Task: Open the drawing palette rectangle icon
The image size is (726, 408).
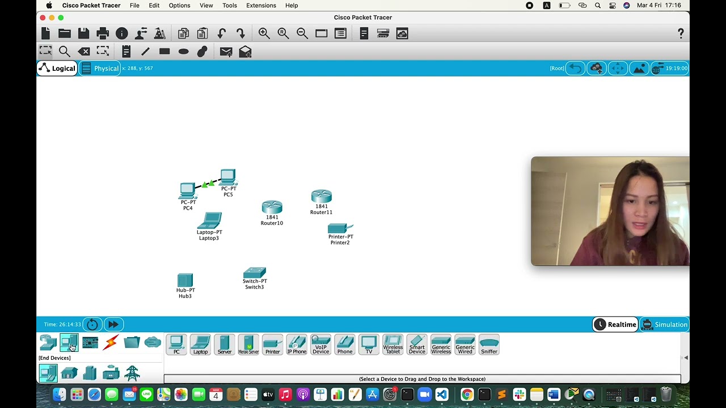Action: coord(322,34)
